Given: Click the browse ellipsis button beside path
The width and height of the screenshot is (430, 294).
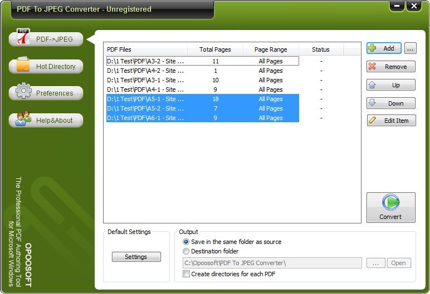Looking at the screenshot, I should pos(376,263).
